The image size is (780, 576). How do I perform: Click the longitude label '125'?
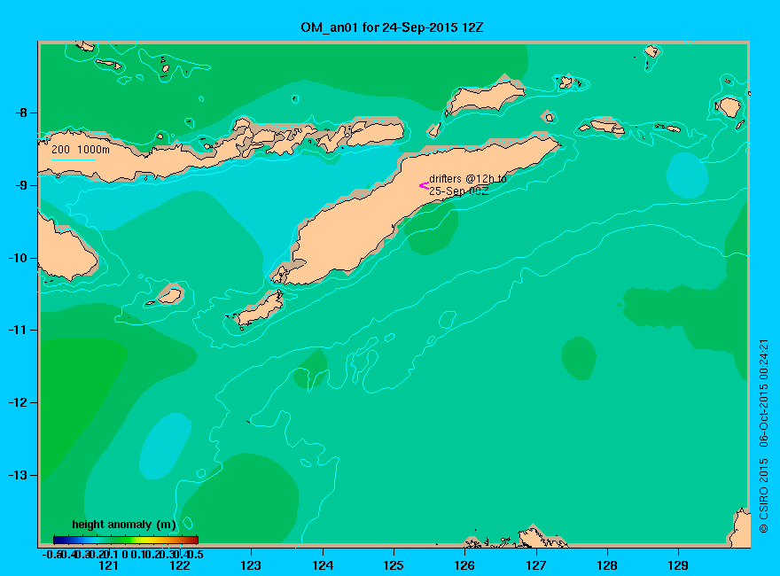[394, 565]
